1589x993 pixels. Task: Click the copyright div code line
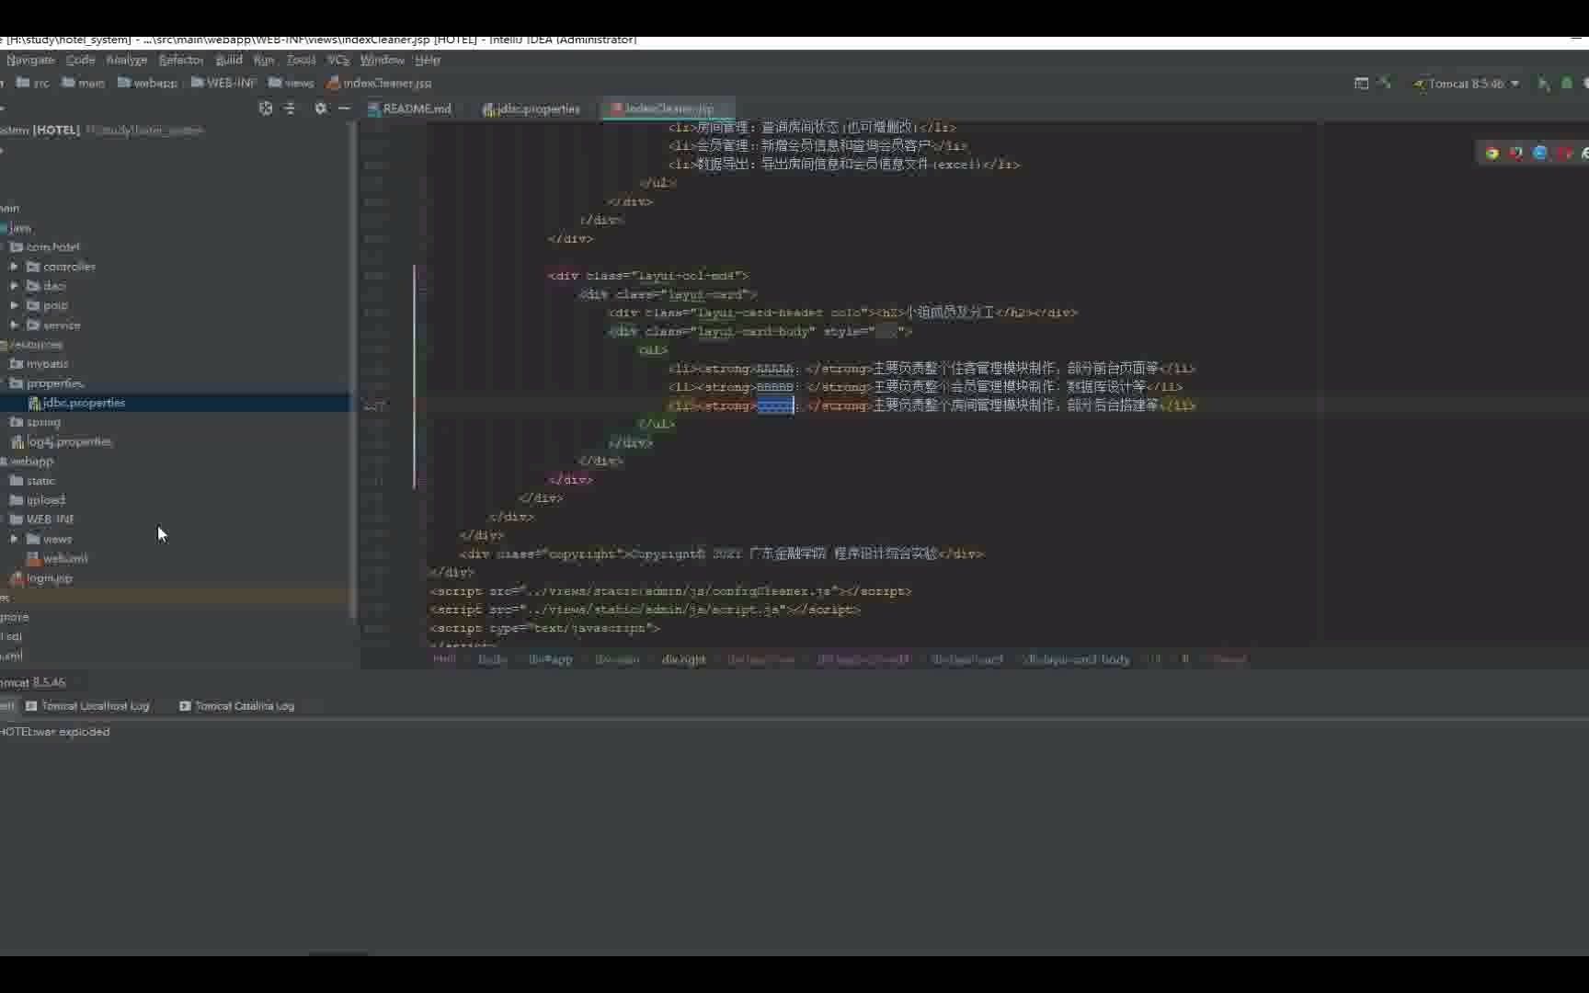(722, 554)
